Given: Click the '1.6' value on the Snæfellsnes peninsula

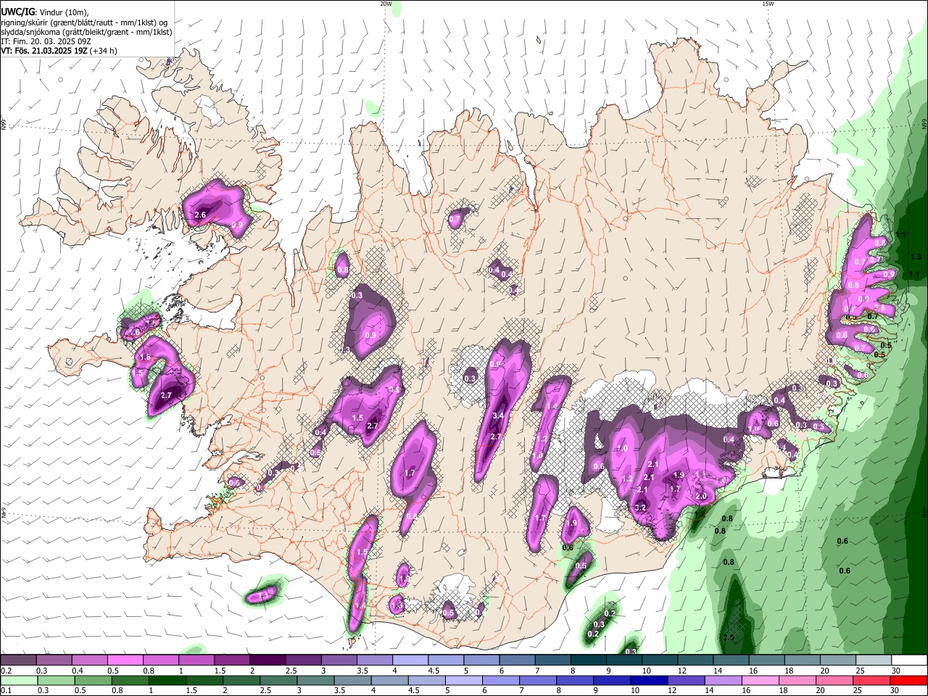Looking at the screenshot, I should 145,357.
